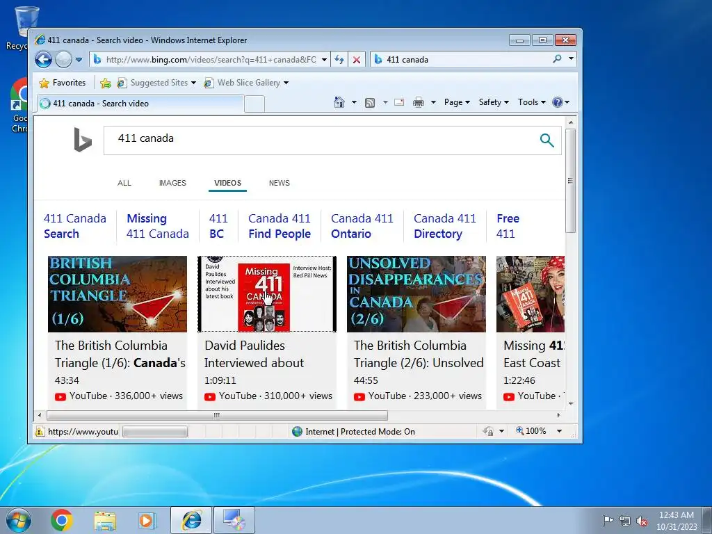Expand the Home button dropdown arrow

pyautogui.click(x=354, y=102)
